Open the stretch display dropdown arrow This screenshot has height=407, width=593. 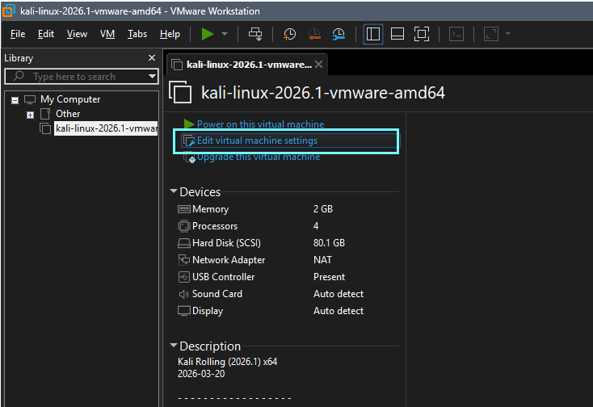pos(508,34)
